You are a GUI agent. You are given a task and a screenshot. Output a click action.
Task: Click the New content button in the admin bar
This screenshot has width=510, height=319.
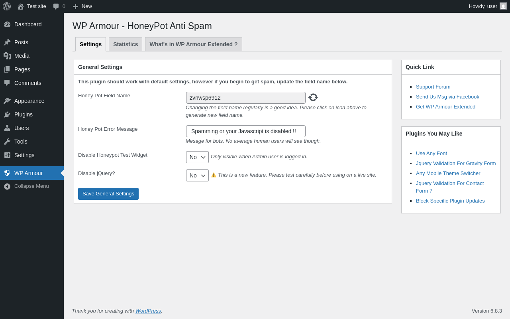(x=82, y=6)
